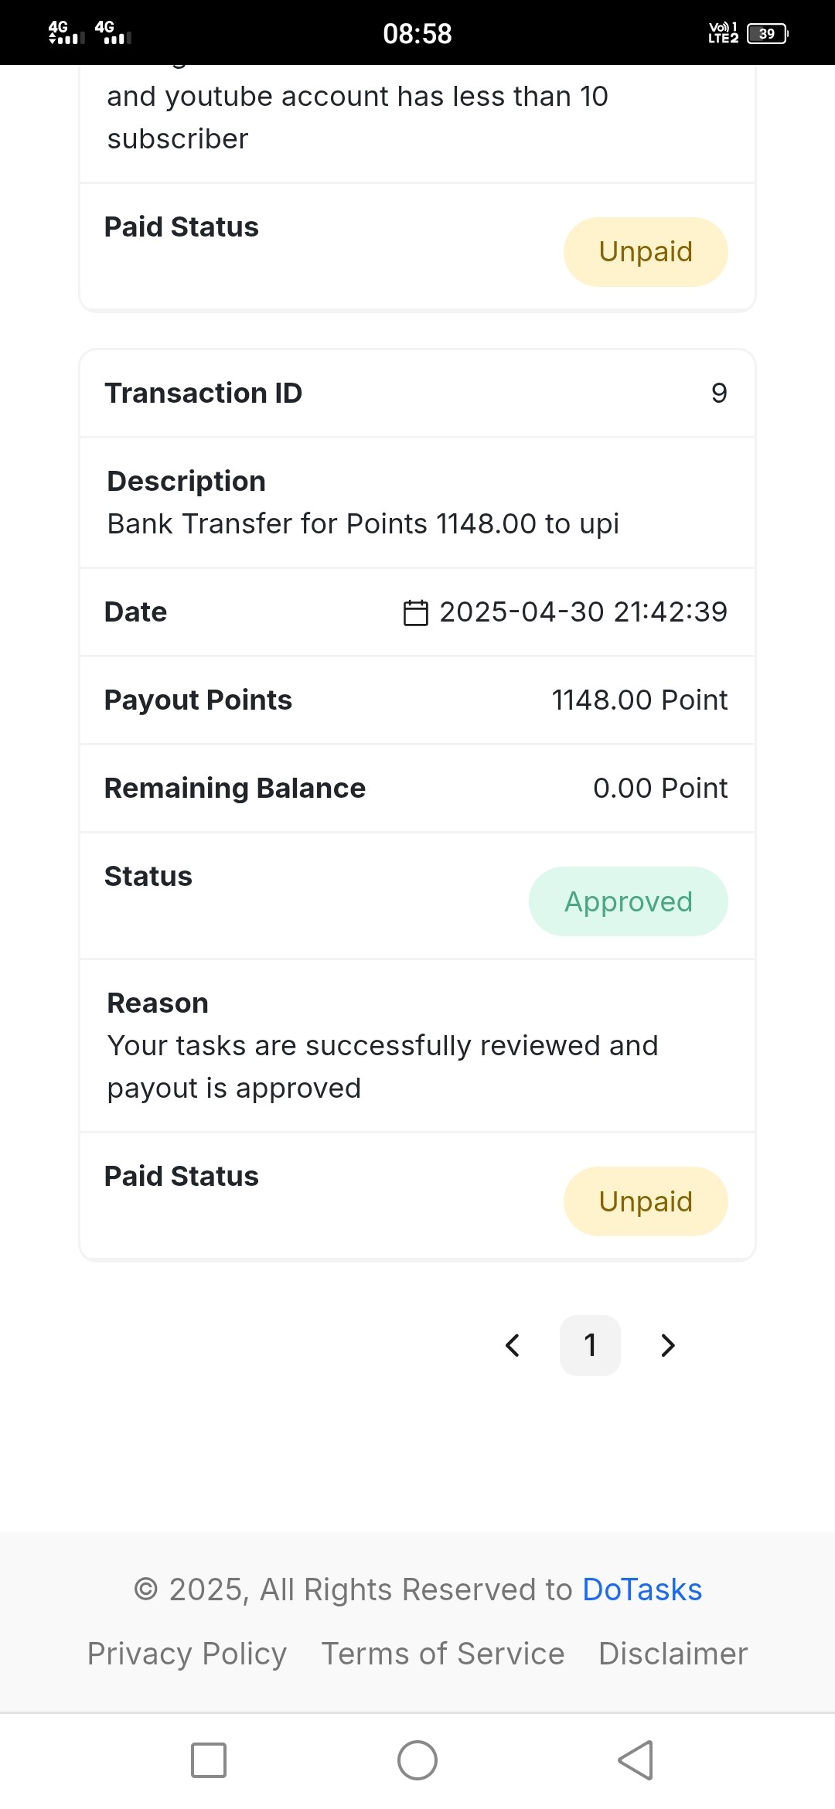Open Privacy Policy page
Viewport: 835px width, 1809px height.
[x=186, y=1654]
